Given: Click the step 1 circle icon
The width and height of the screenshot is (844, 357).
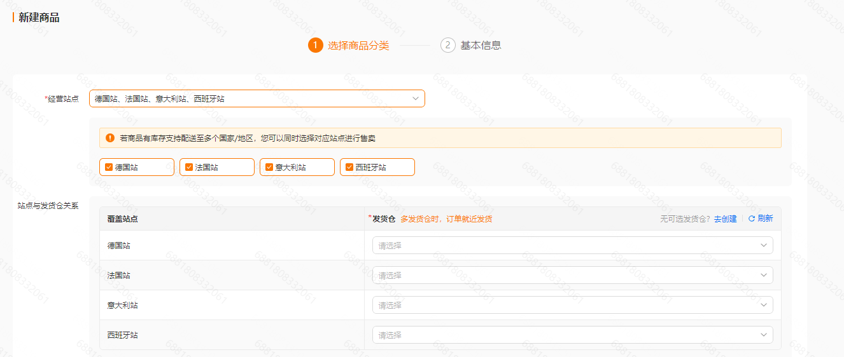Looking at the screenshot, I should click(315, 45).
